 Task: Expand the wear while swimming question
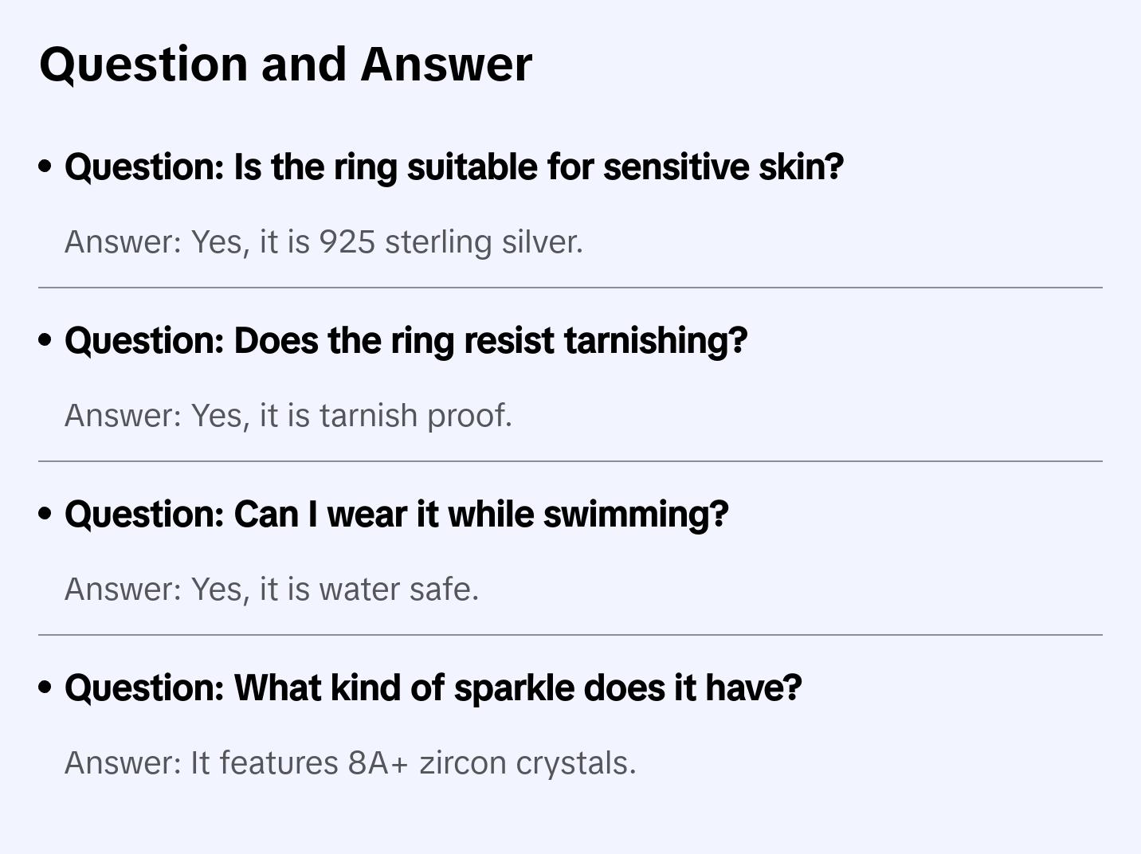coord(396,515)
